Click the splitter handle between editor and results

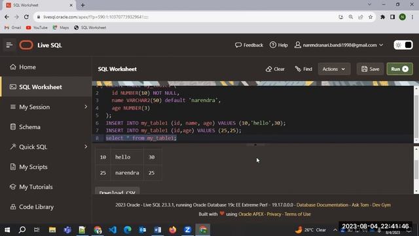click(x=255, y=145)
